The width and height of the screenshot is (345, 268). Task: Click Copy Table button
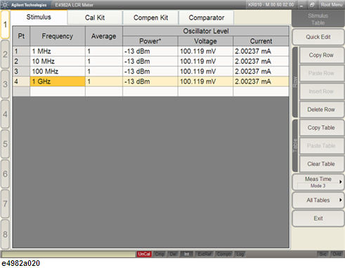click(x=321, y=128)
